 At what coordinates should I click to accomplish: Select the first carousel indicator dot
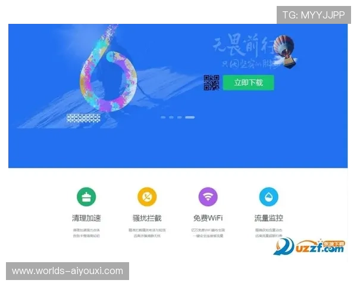[x=164, y=117]
